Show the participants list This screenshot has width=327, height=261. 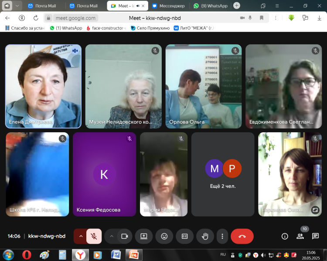pos(300,236)
